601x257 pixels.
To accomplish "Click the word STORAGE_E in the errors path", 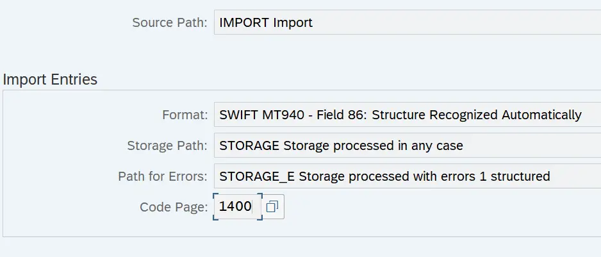I will tap(257, 176).
